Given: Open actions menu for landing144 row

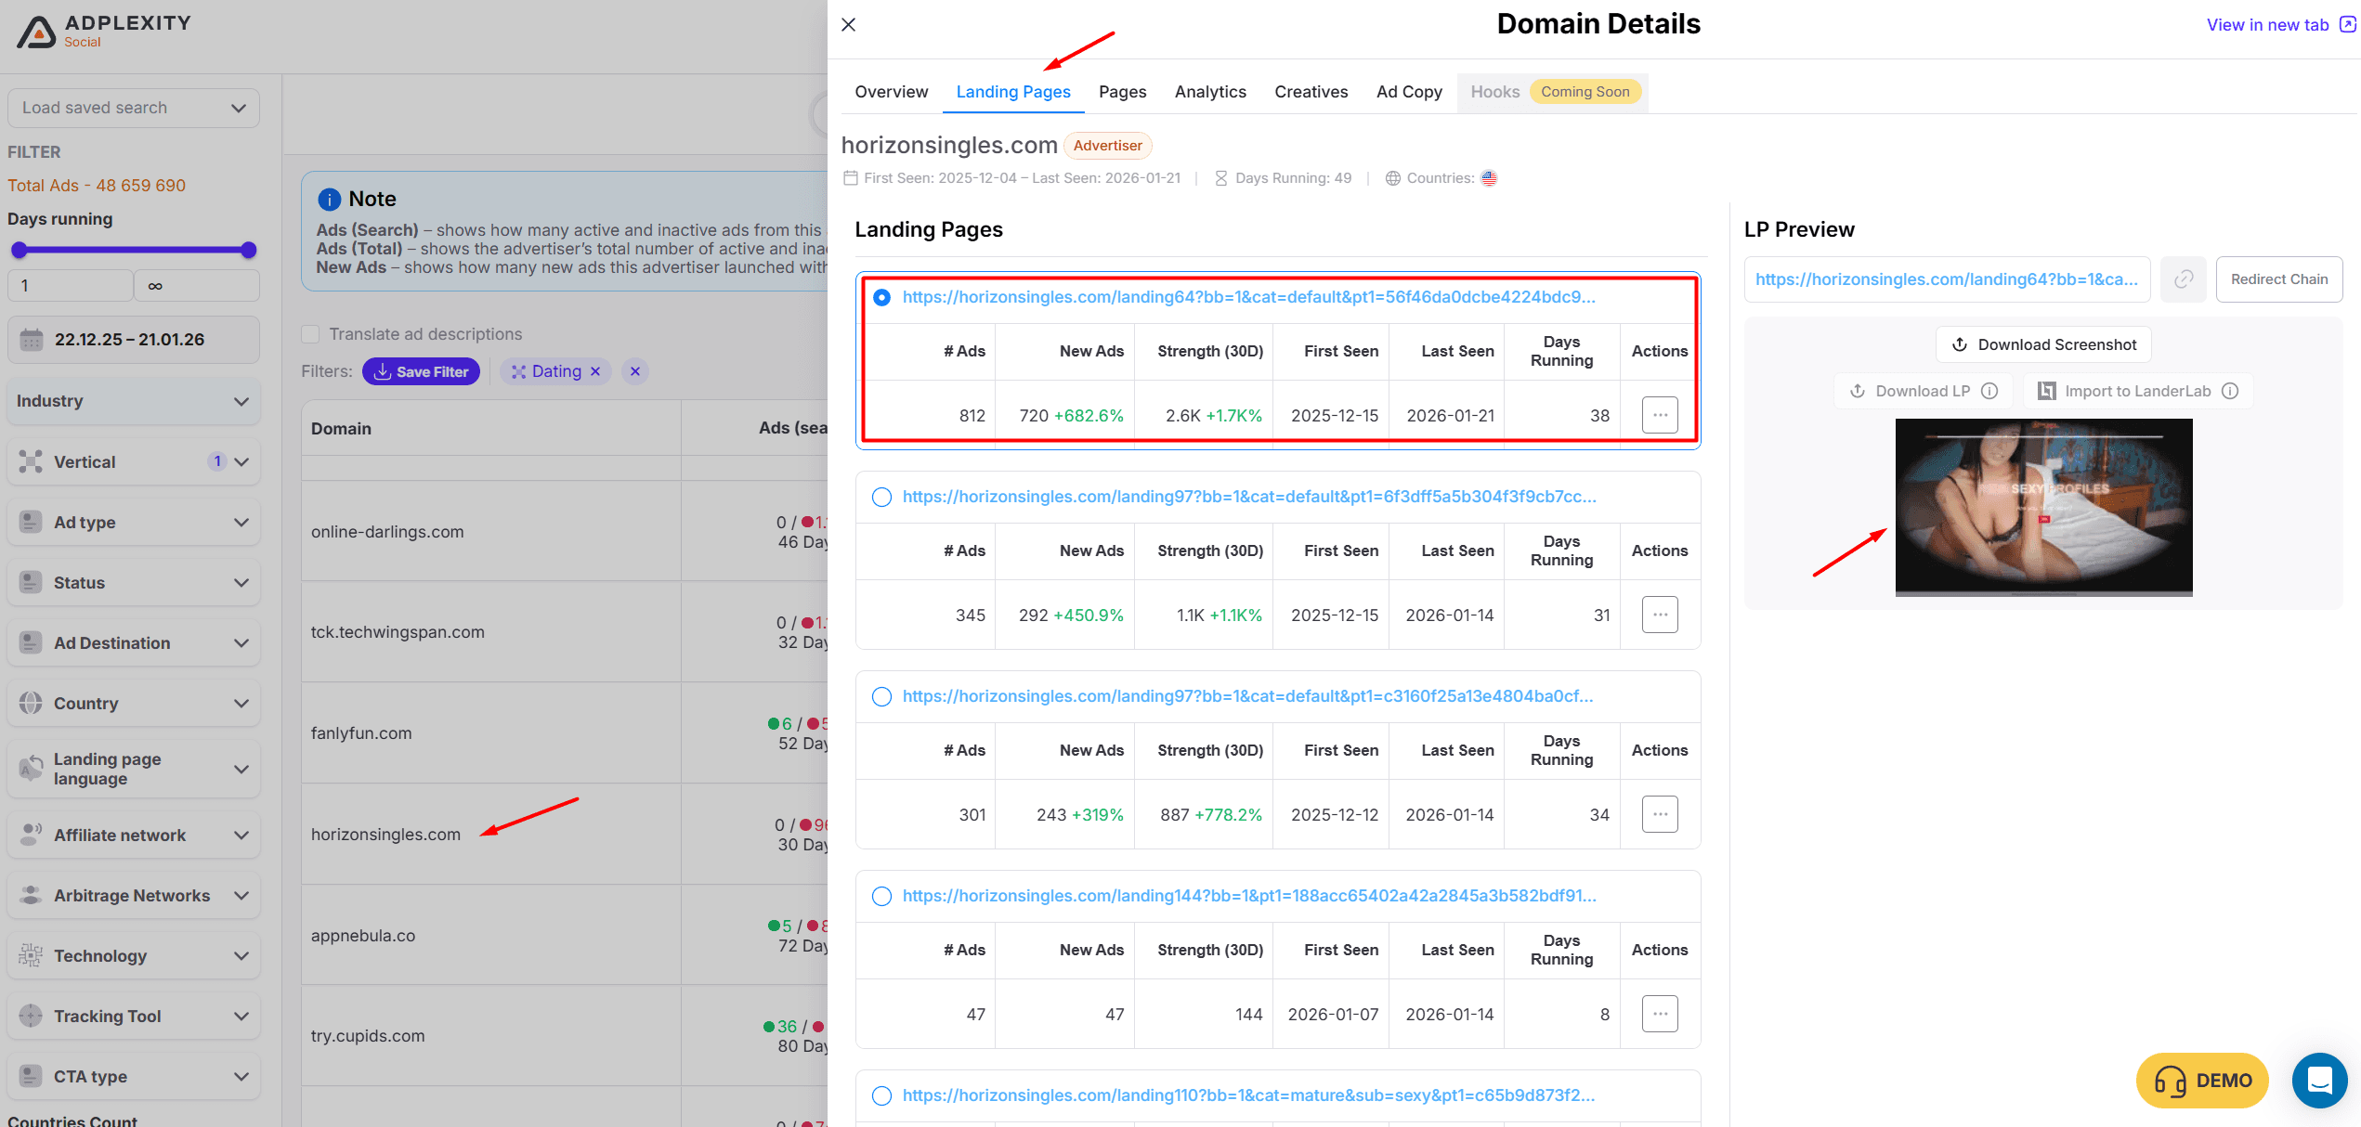Looking at the screenshot, I should tap(1659, 1014).
